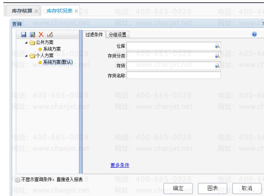Click the 取消 button
The height and width of the screenshot is (196, 264).
coord(247,188)
